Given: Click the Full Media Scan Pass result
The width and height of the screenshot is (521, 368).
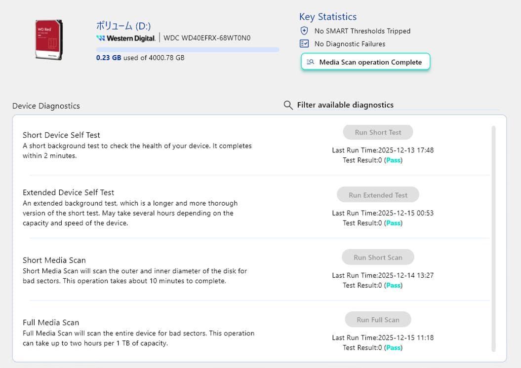Looking at the screenshot, I should (x=394, y=348).
